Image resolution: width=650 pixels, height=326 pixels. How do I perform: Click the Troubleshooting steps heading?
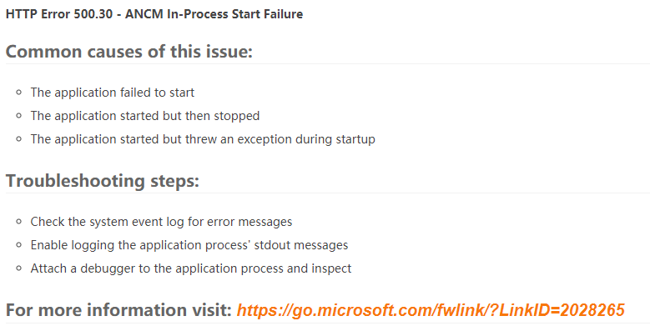tap(103, 181)
